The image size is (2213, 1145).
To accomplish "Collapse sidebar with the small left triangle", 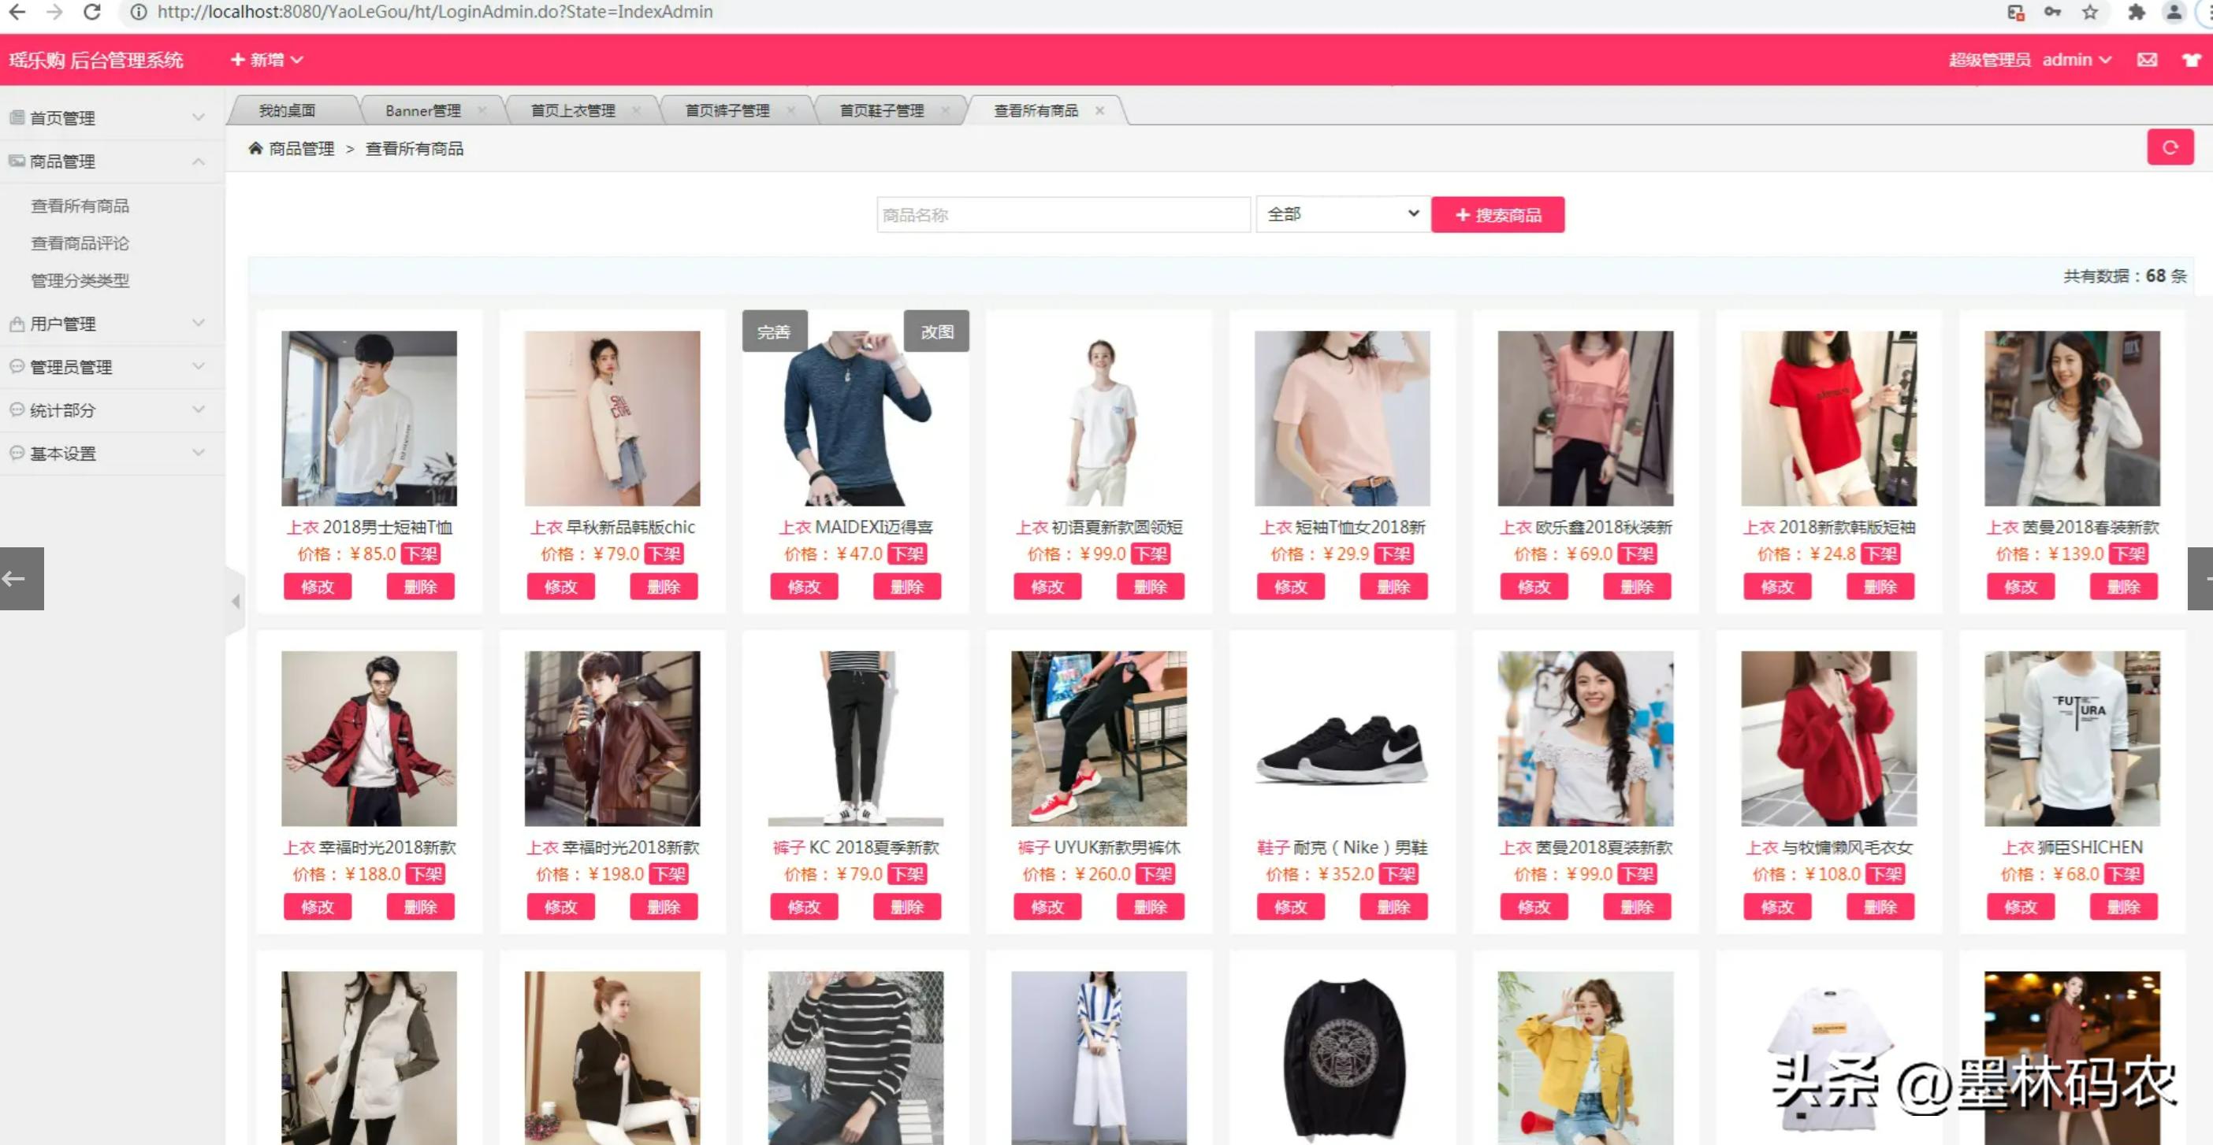I will (236, 601).
